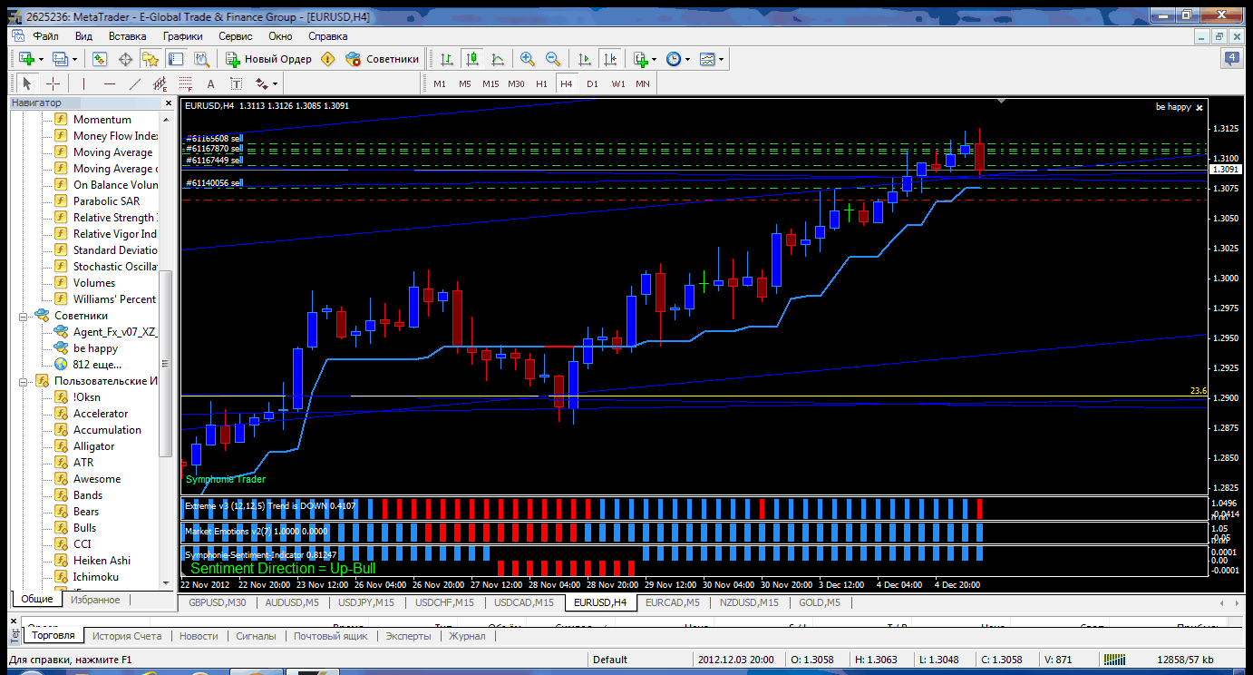This screenshot has width=1253, height=675.
Task: Open a new chart with the toolbar icon
Action: click(x=26, y=59)
